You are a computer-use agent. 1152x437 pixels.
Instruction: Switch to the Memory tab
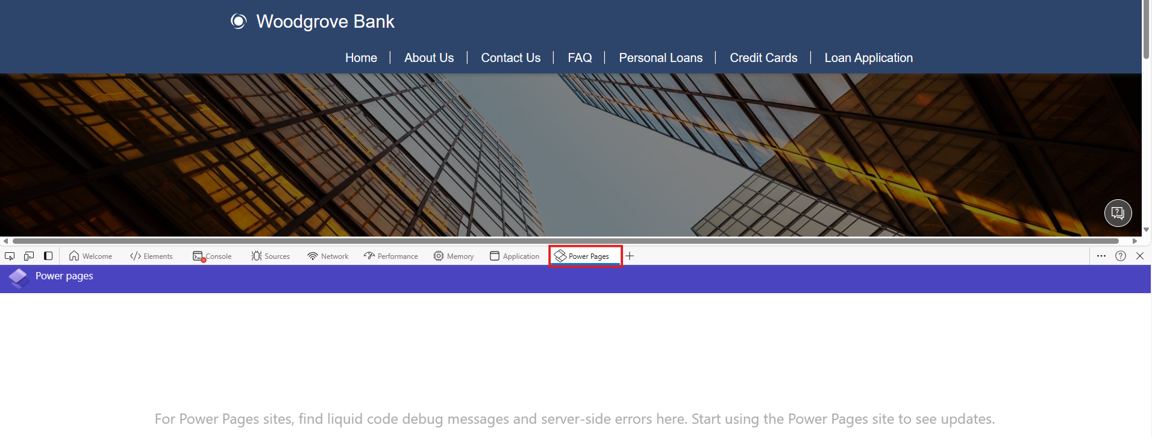454,256
